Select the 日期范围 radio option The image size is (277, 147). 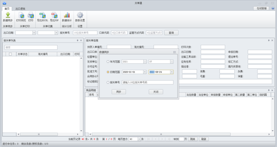coord(108,72)
